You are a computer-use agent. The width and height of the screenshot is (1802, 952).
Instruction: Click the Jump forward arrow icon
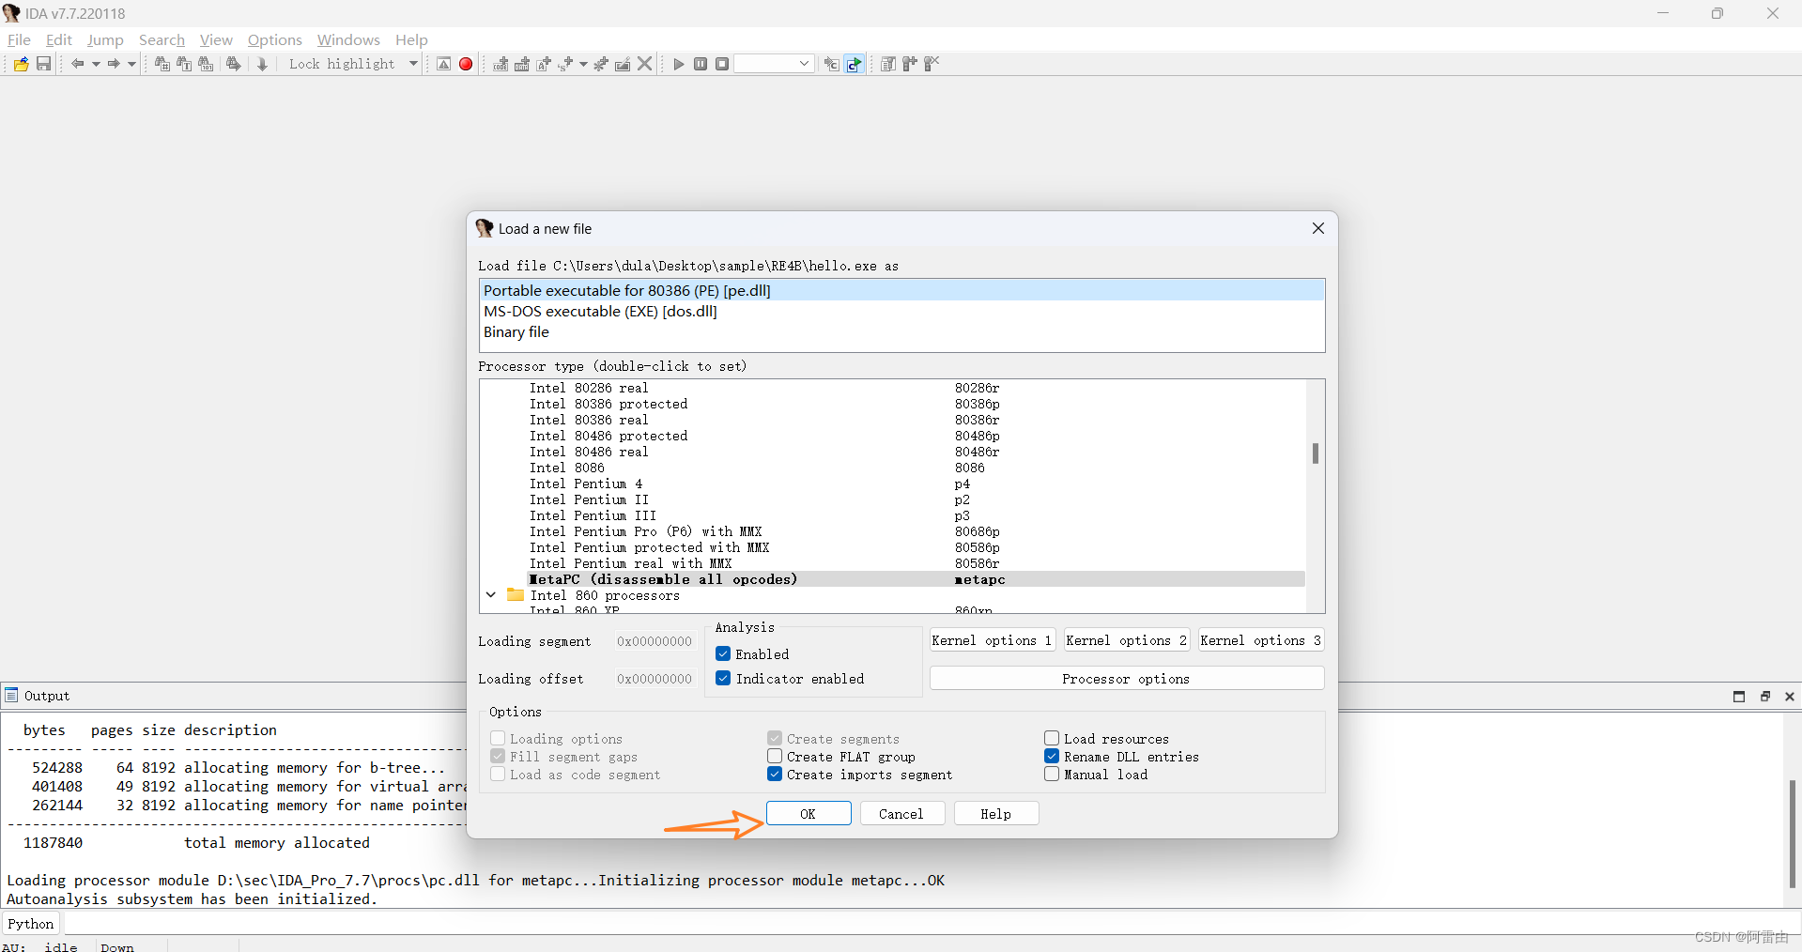114,64
